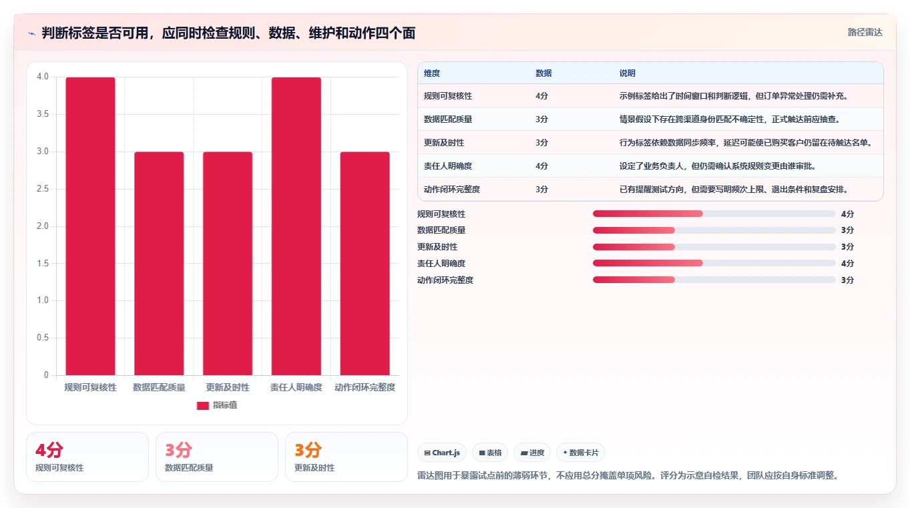The height and width of the screenshot is (508, 910).
Task: Click the 数据匹配质量 bar in the bar chart
Action: [159, 264]
